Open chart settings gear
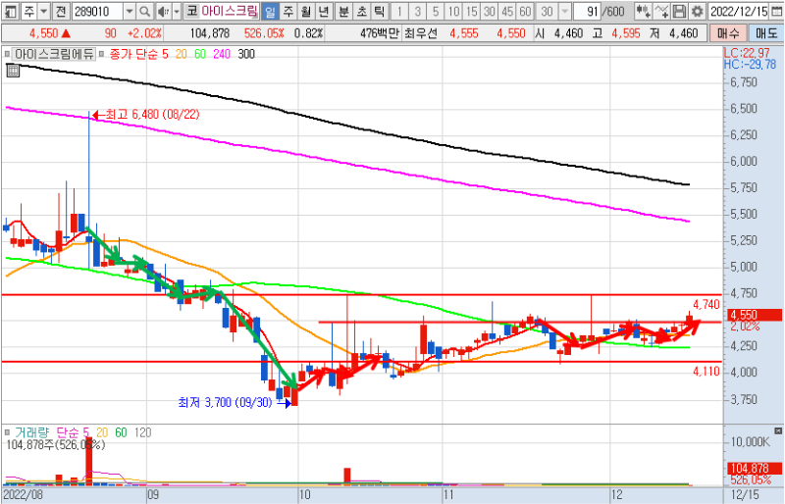 [697, 11]
